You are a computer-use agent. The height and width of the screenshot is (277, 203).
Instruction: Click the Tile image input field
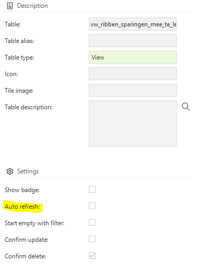pos(133,91)
